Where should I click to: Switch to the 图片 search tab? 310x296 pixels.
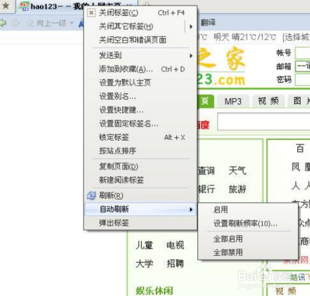(299, 101)
